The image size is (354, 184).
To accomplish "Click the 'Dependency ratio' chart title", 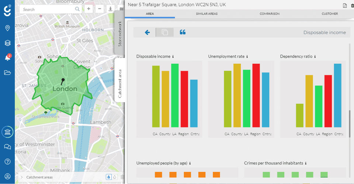I will coord(296,56).
